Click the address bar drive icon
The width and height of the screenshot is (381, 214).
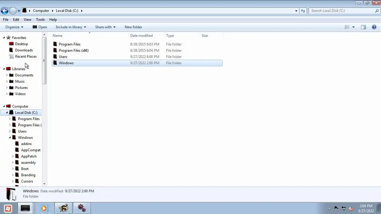pos(25,11)
